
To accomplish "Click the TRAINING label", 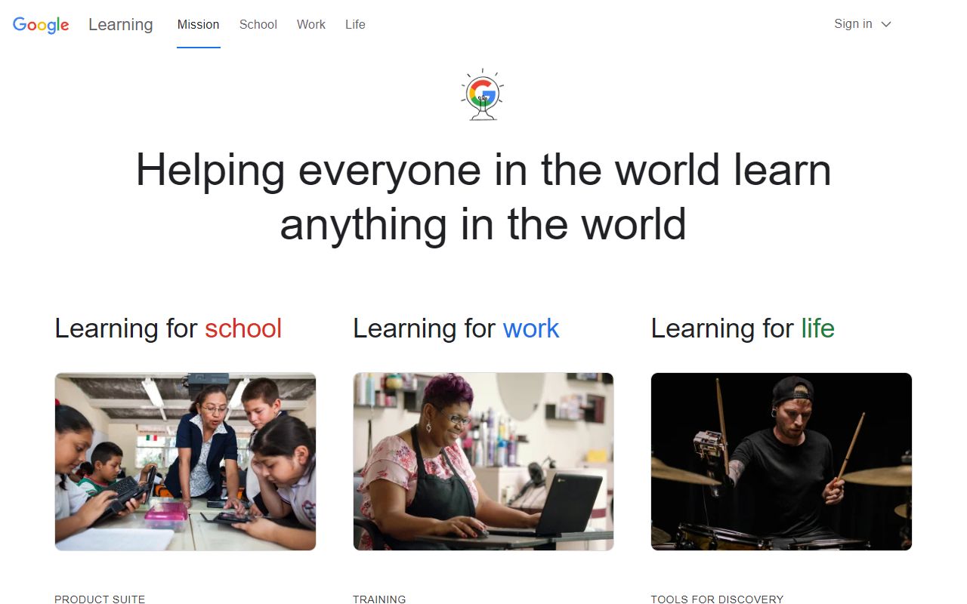I will [379, 599].
